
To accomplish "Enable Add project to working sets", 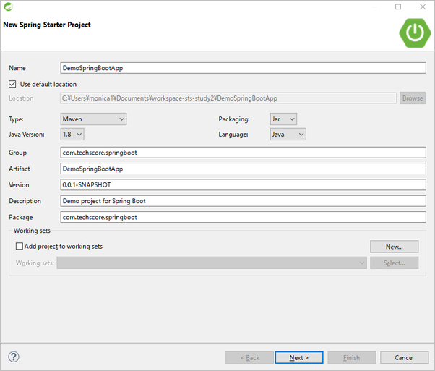I will [x=18, y=247].
